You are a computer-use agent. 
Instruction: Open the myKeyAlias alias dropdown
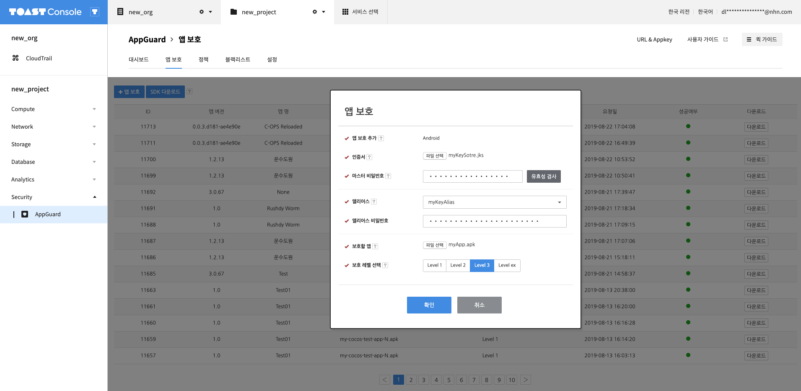tap(495, 202)
